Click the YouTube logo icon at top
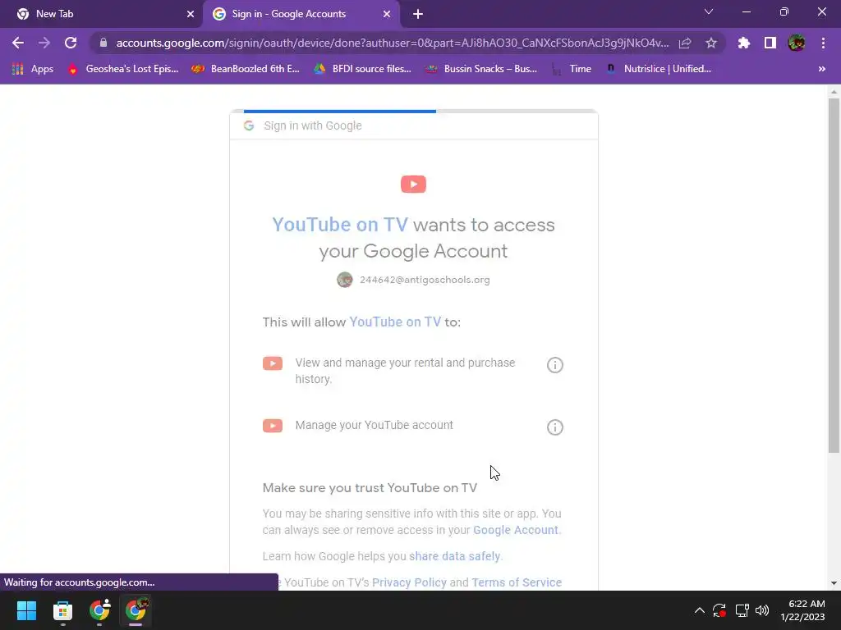Screen dimensions: 841x630 click(x=413, y=185)
